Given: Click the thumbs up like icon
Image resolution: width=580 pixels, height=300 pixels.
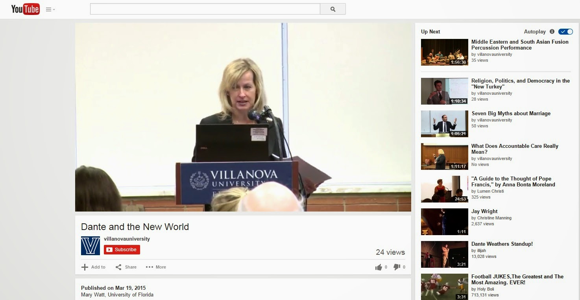Looking at the screenshot, I should 379,267.
